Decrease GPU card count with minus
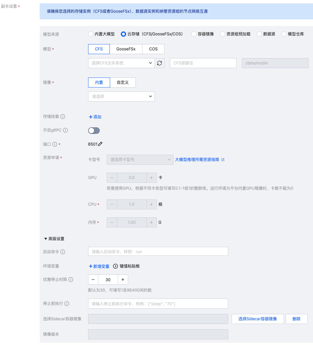 tap(112, 178)
